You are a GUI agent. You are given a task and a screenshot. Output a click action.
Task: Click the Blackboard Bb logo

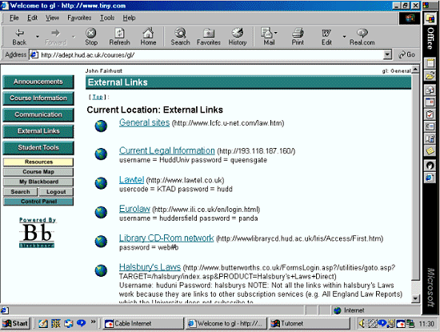click(x=37, y=233)
